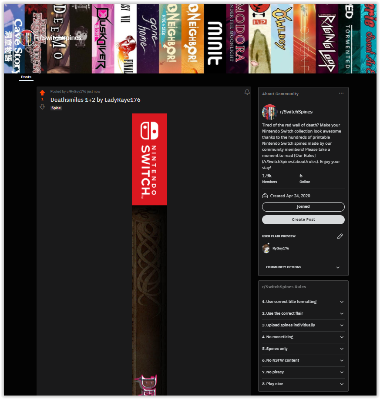Viewport: 380px width, 399px height.
Task: Open the u/RyGuy176 poster profile link
Action: pyautogui.click(x=76, y=91)
